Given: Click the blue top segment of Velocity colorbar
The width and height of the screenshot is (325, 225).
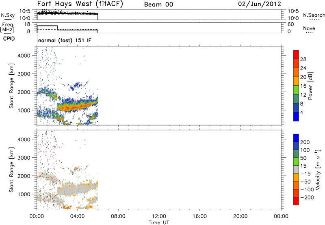Looking at the screenshot, I should point(296,138).
